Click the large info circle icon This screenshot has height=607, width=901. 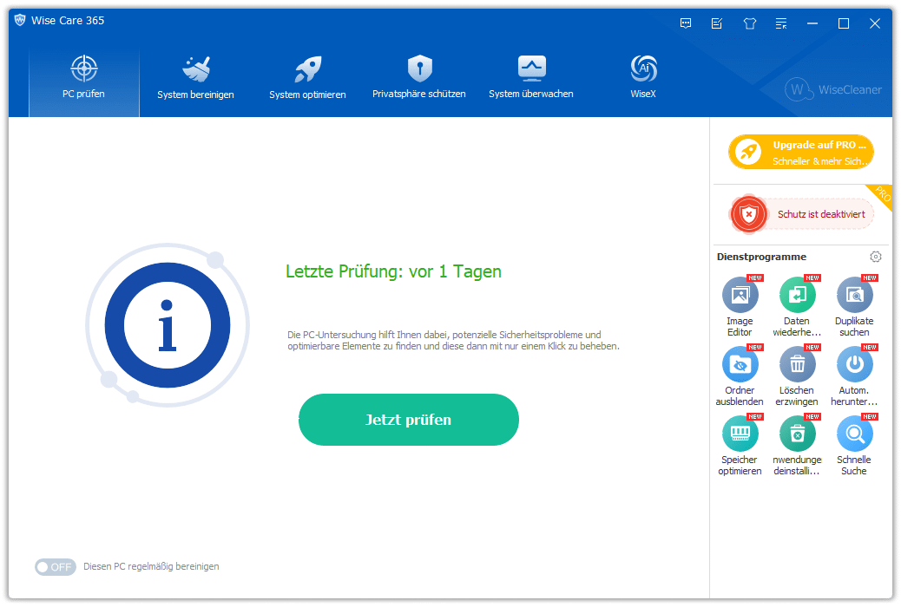coord(168,325)
